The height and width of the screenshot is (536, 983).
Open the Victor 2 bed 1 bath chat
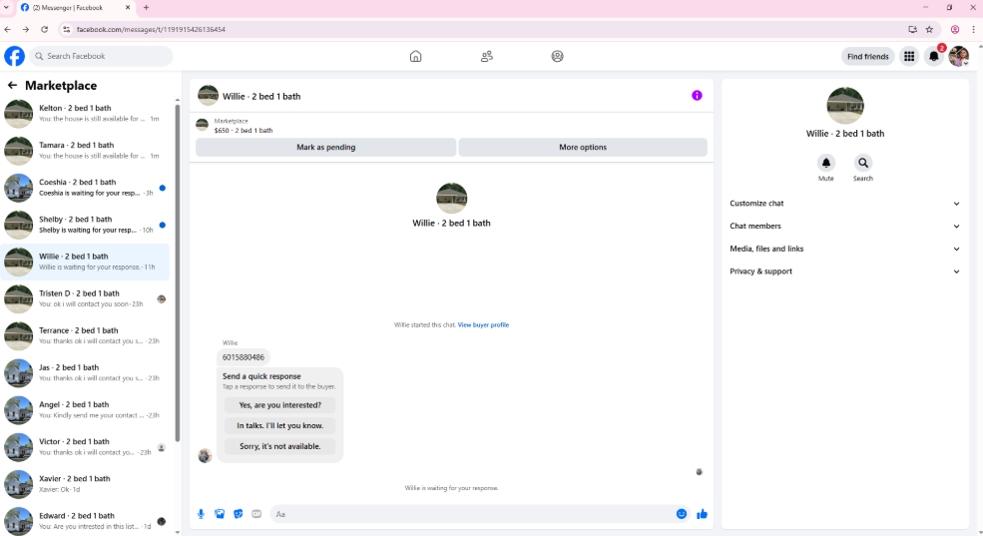[85, 446]
